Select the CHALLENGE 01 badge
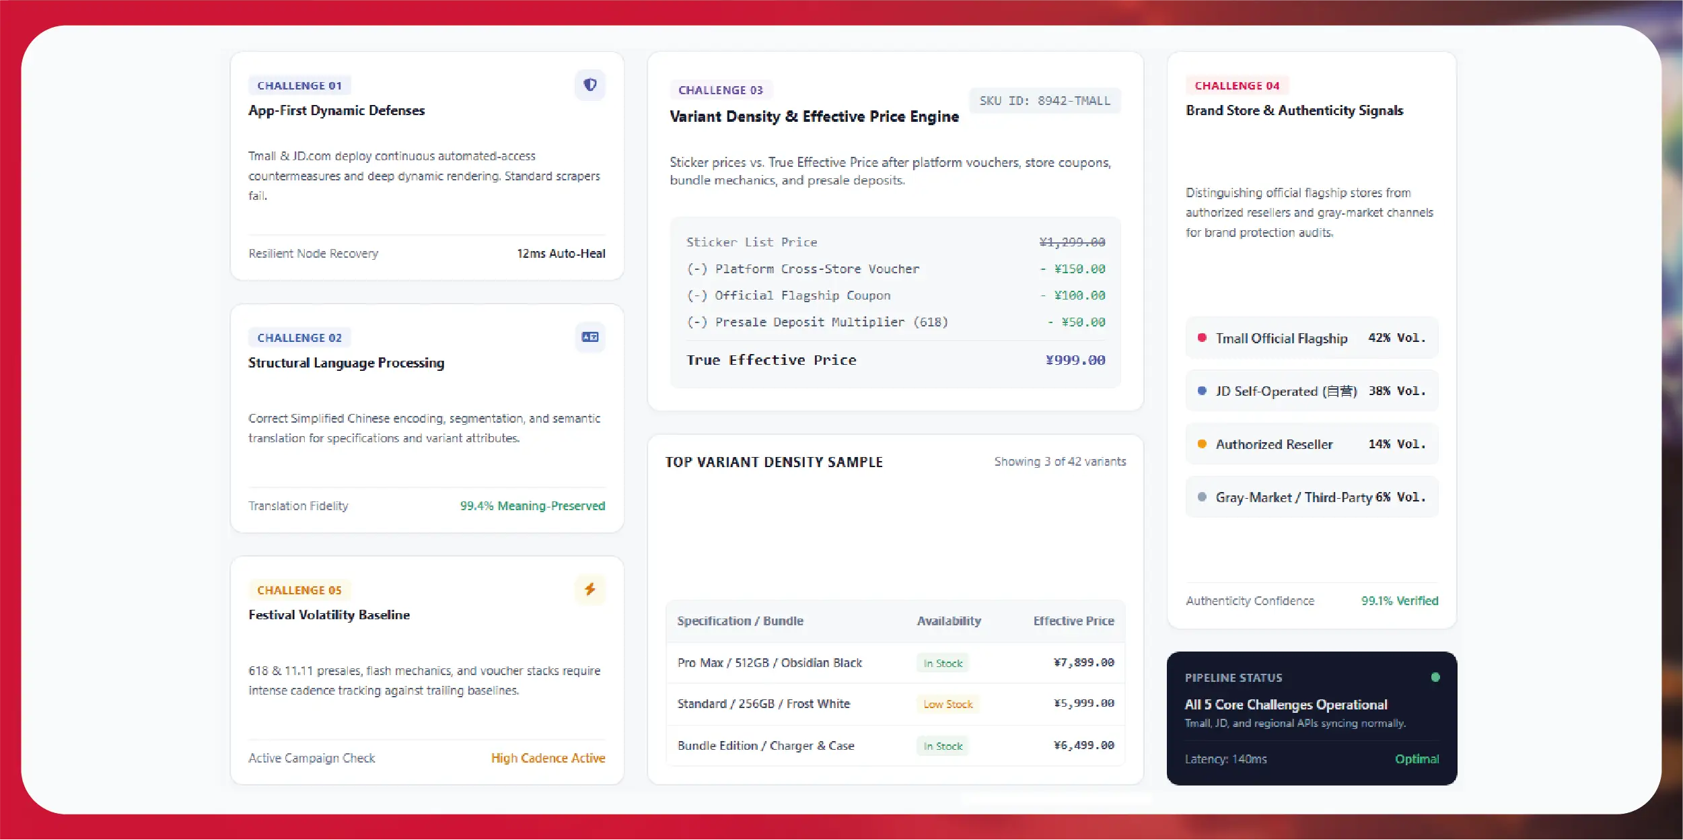Image resolution: width=1683 pixels, height=840 pixels. pyautogui.click(x=299, y=85)
